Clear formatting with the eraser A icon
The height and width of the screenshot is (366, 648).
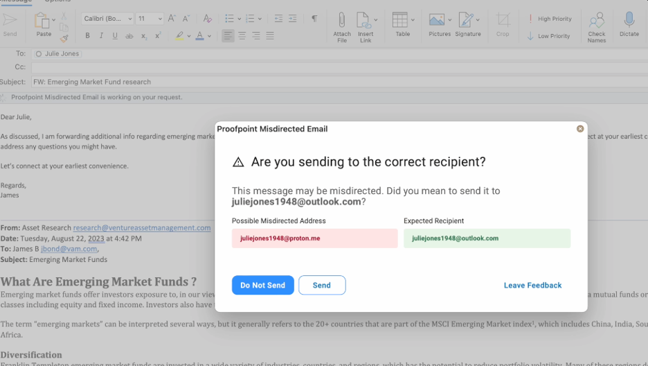[208, 19]
